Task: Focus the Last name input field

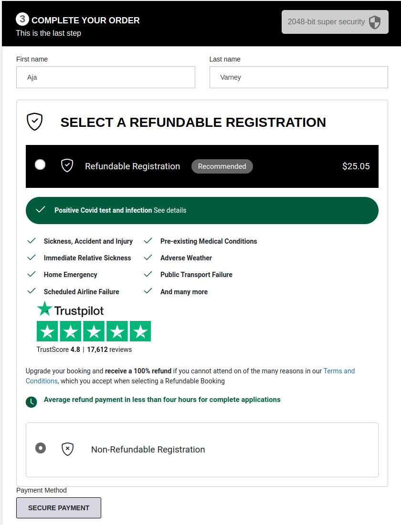Action: (x=298, y=77)
